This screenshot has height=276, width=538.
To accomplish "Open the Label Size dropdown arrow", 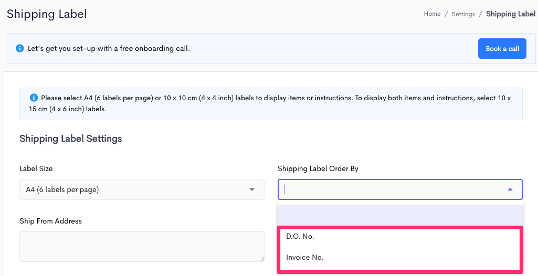I will 252,189.
